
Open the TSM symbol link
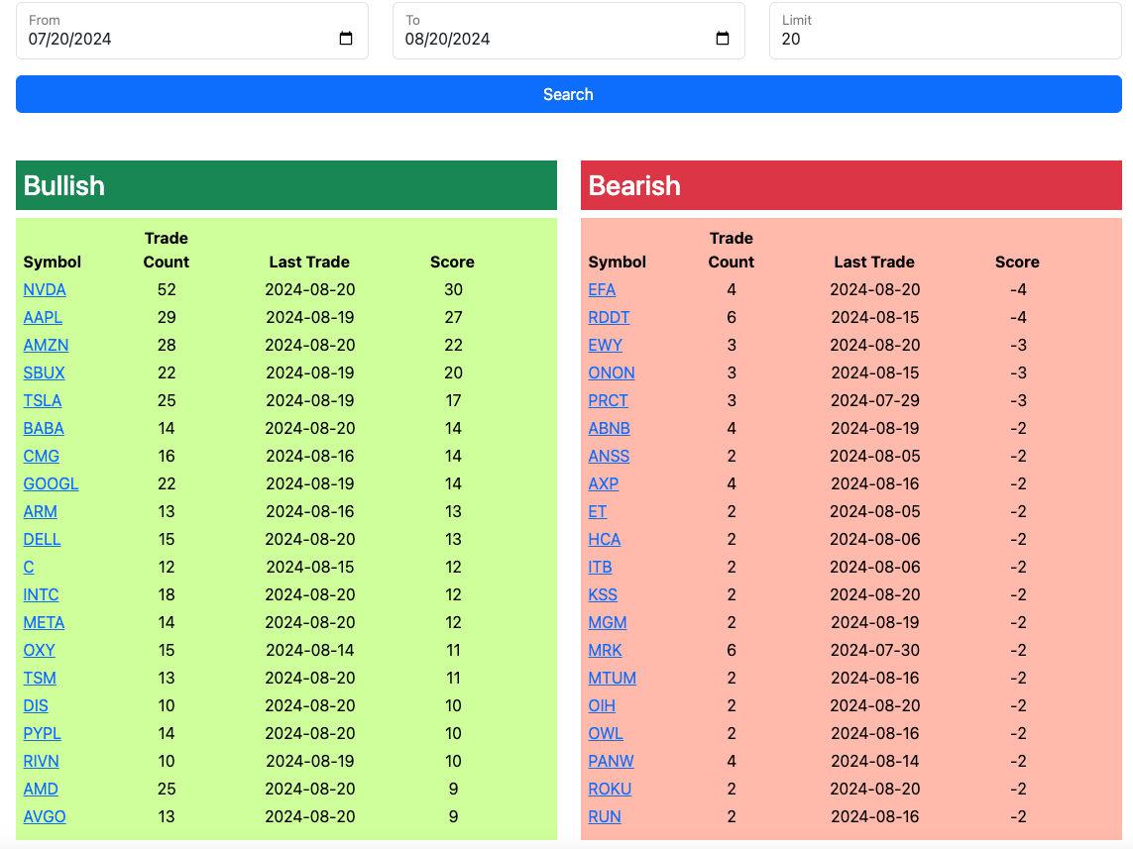(40, 678)
